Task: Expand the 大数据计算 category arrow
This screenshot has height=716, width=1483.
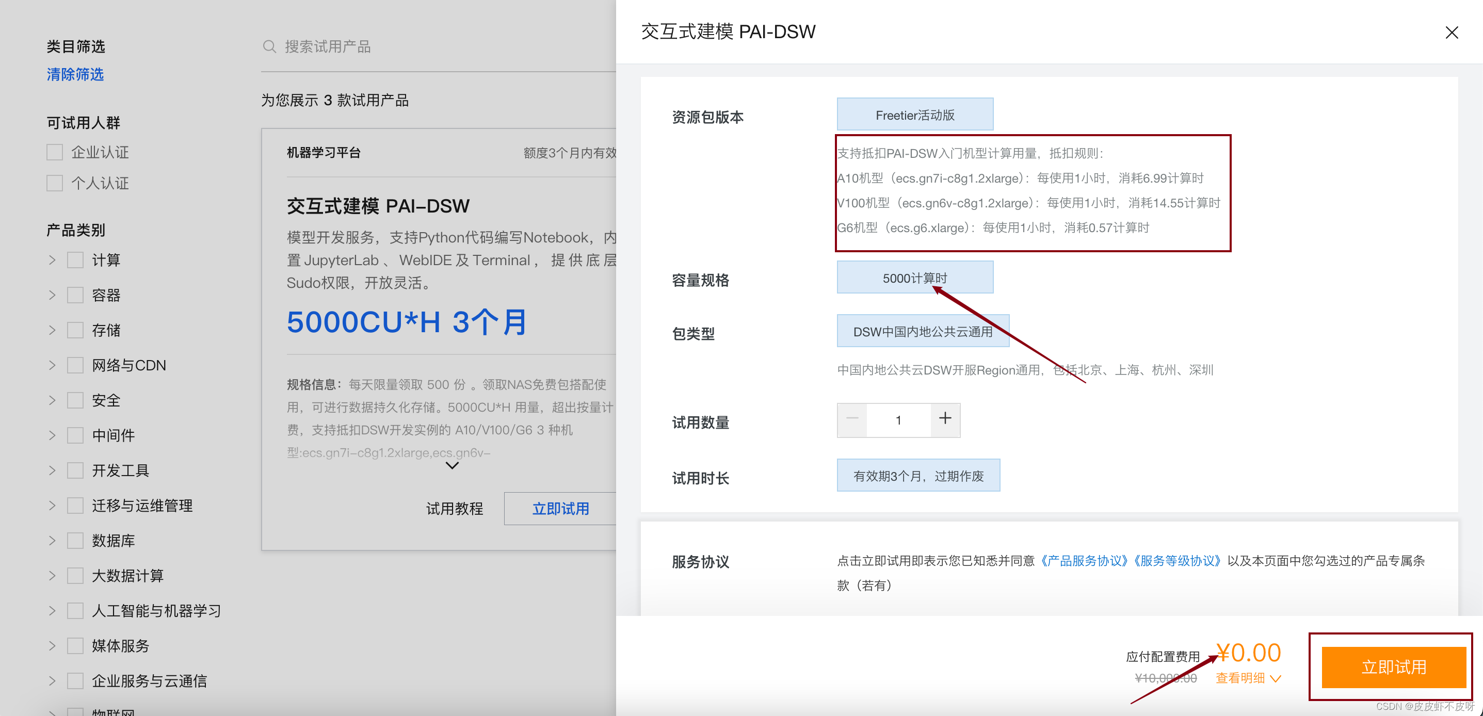Action: coord(53,576)
